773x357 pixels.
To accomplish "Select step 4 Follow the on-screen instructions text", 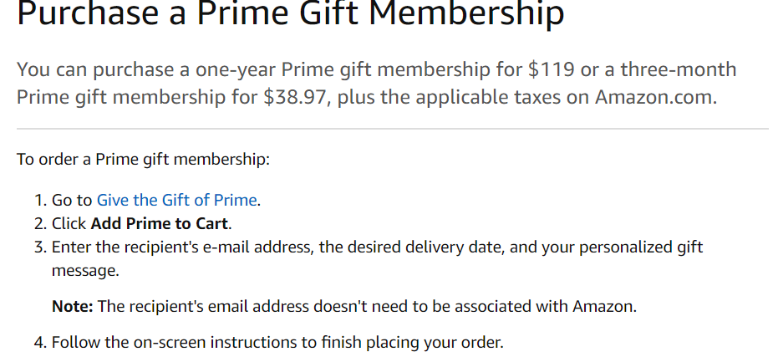I will (x=277, y=342).
